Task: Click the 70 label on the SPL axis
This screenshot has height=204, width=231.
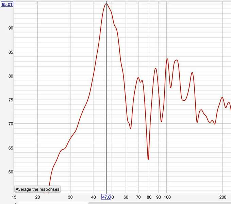Action: coord(11,124)
